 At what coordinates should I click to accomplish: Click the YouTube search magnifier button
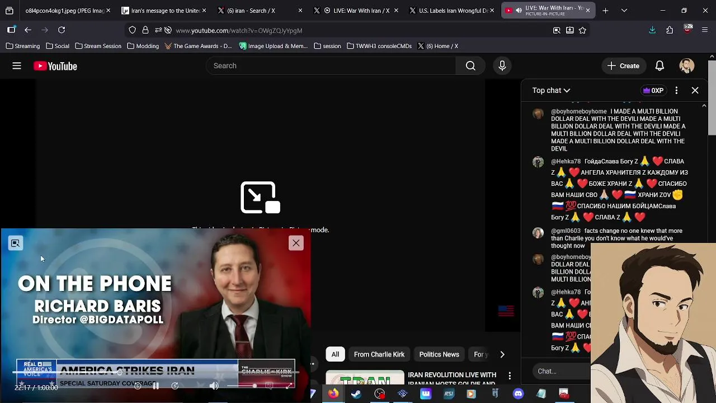[470, 66]
